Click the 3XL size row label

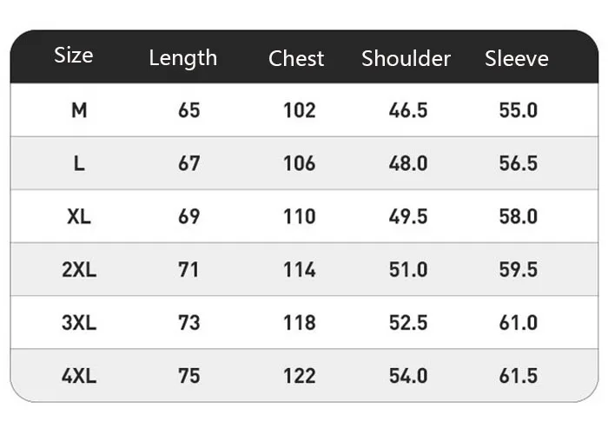[79, 323]
